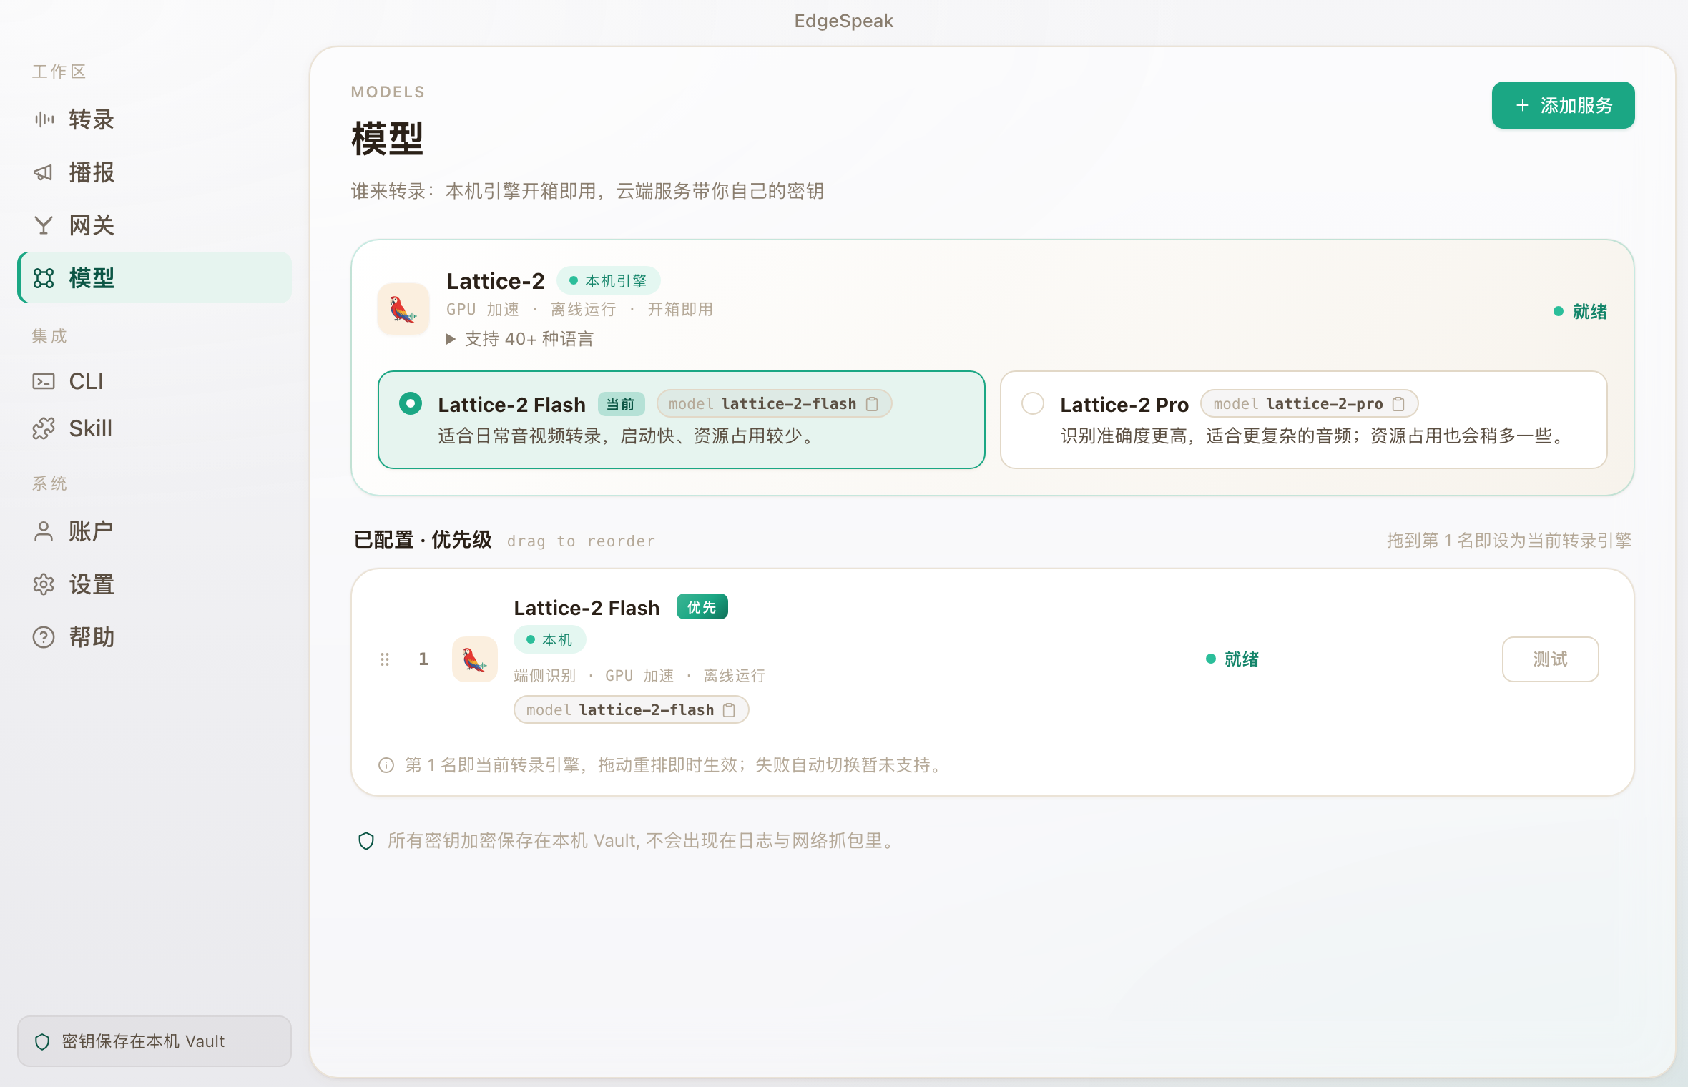Open 设置 in the sidebar
The image size is (1688, 1087).
(154, 584)
